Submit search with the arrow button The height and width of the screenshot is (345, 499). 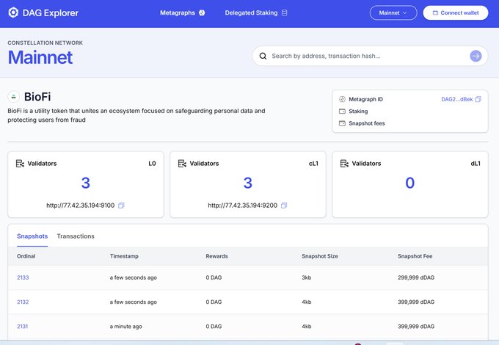[x=476, y=56]
